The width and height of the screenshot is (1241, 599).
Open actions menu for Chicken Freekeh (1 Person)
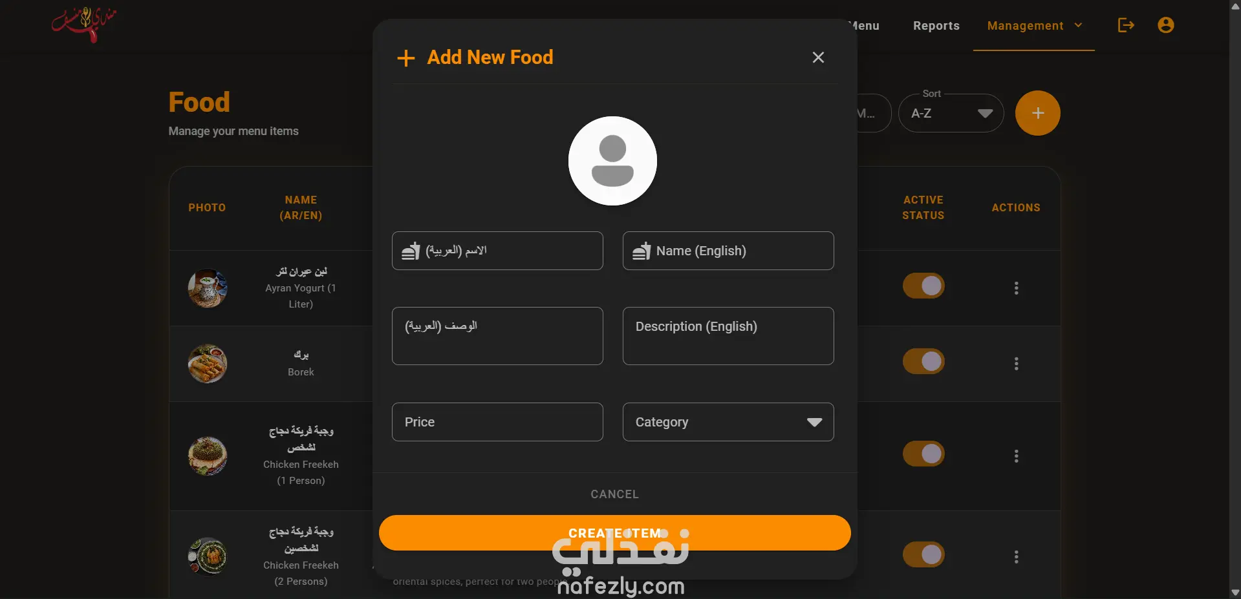[x=1016, y=456]
